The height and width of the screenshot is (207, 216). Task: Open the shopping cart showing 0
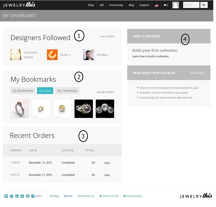[166, 5]
